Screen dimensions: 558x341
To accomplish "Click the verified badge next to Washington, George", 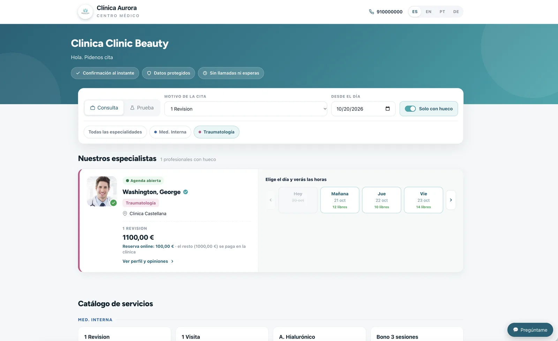I will (x=186, y=192).
